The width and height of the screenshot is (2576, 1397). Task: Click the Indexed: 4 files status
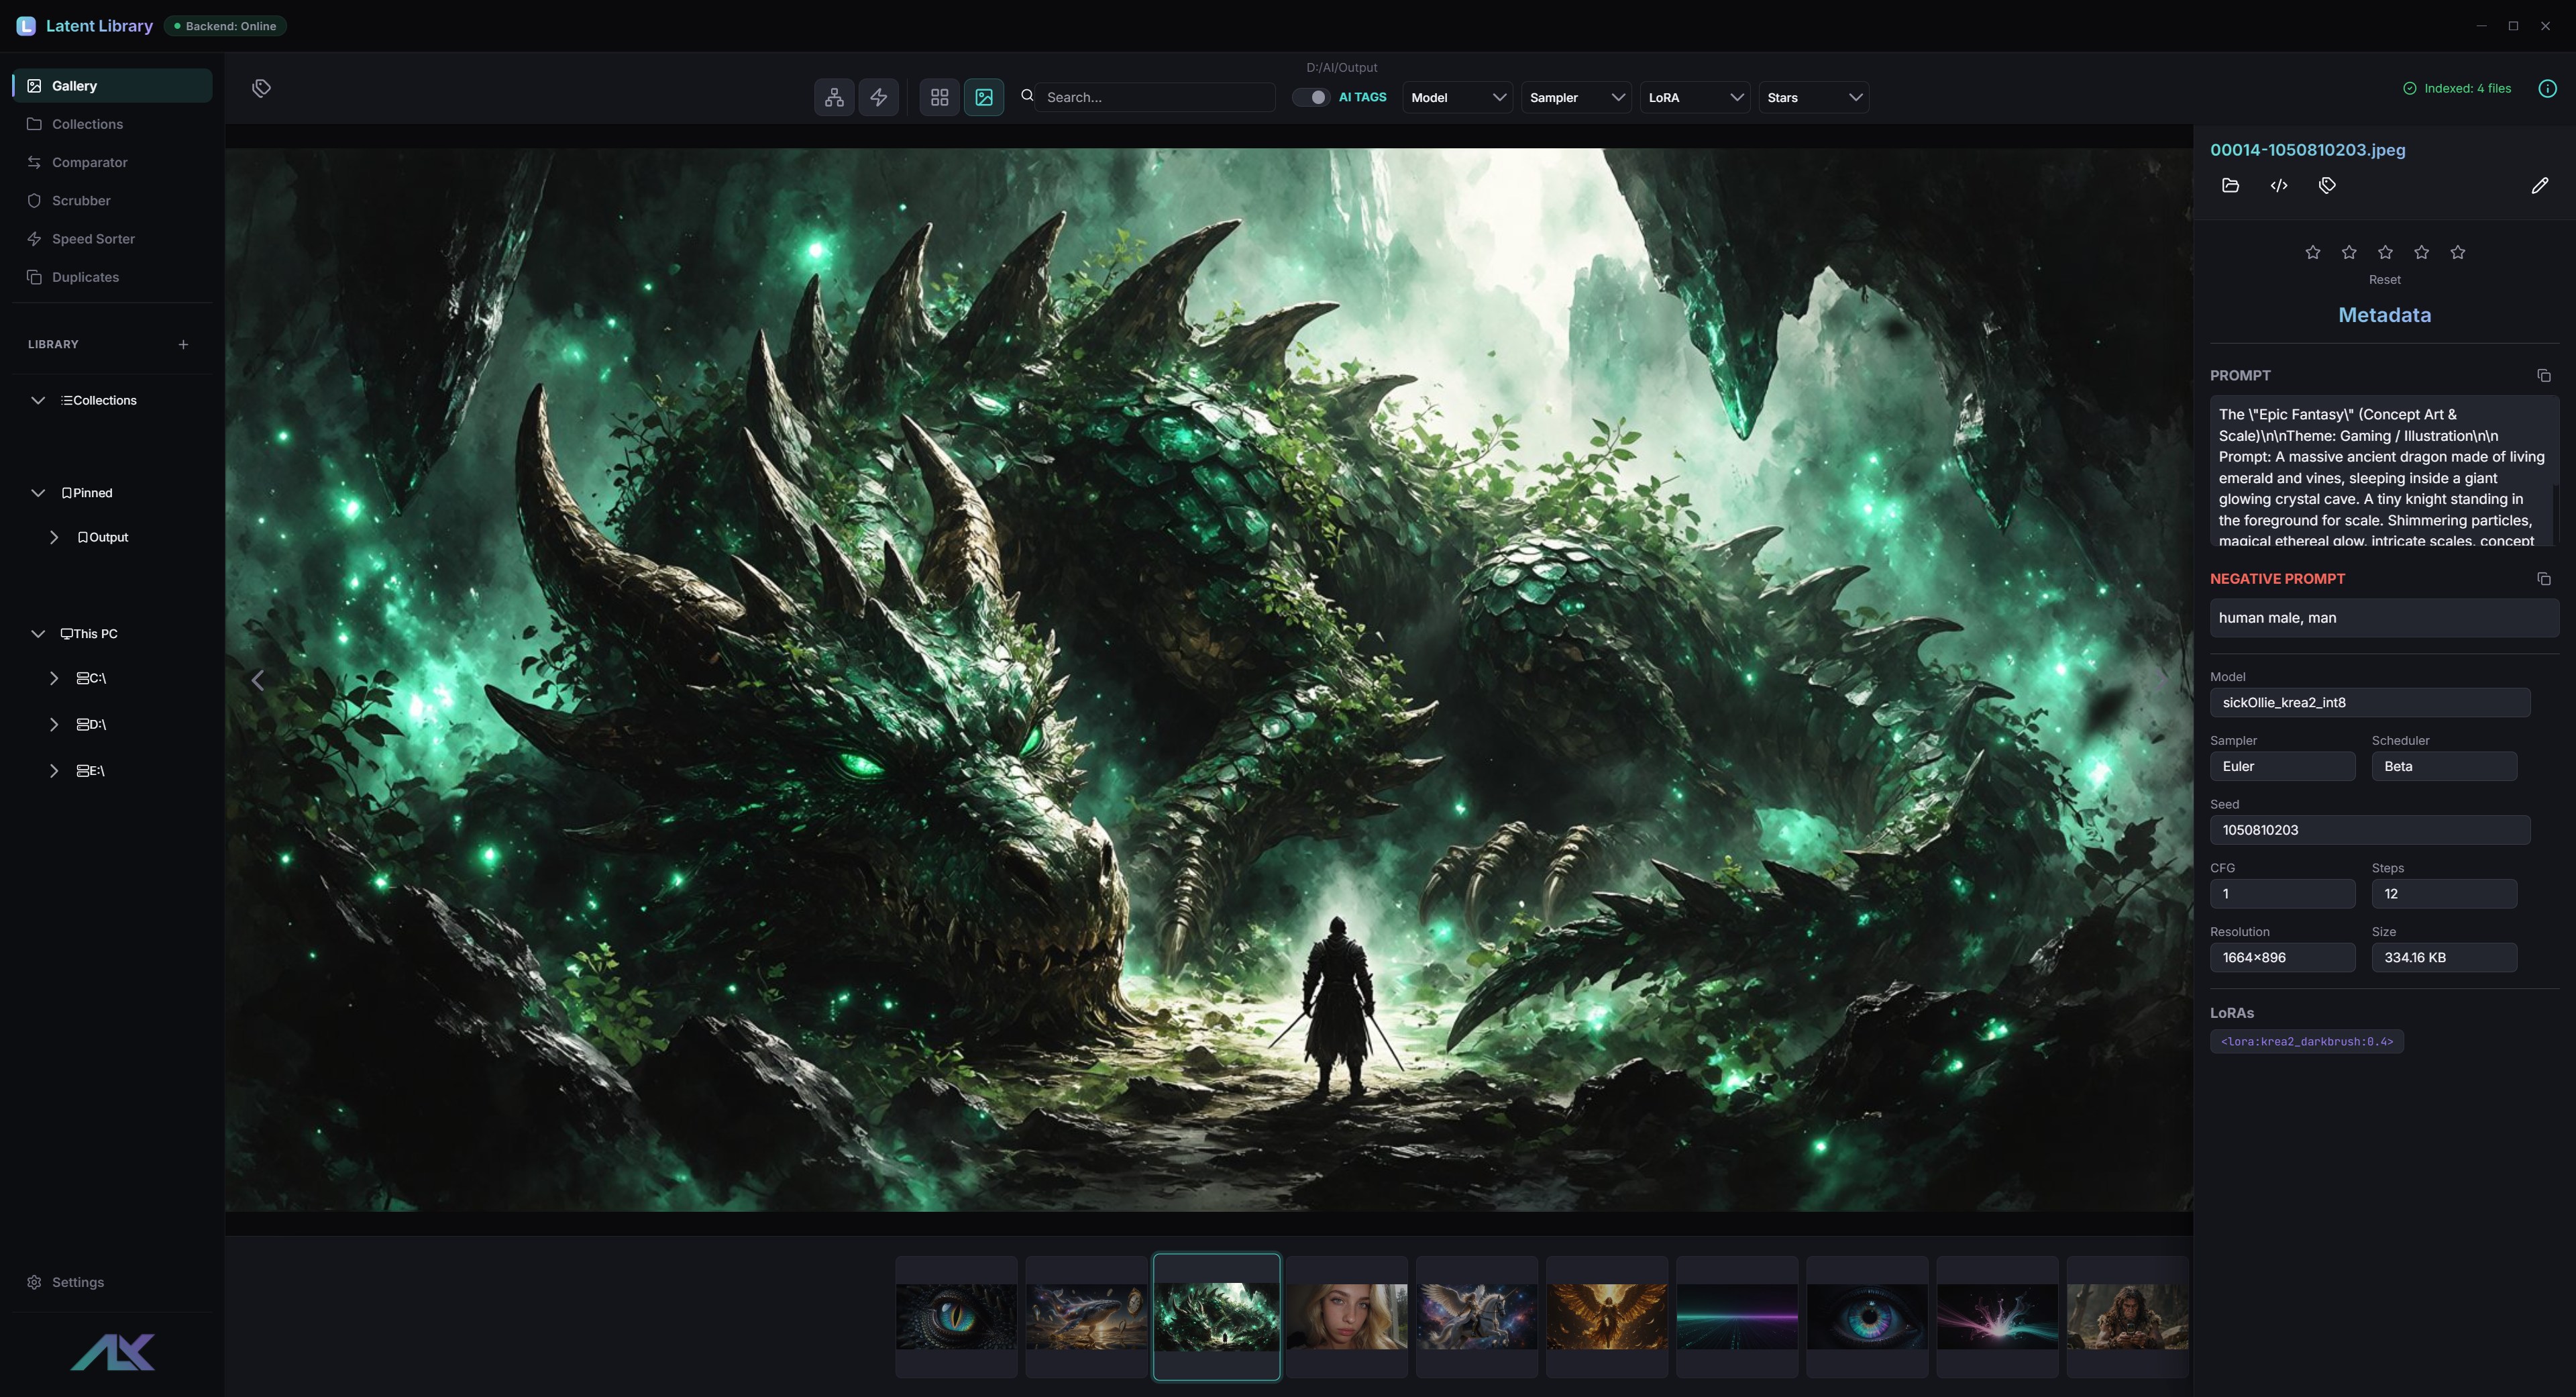tap(2457, 88)
